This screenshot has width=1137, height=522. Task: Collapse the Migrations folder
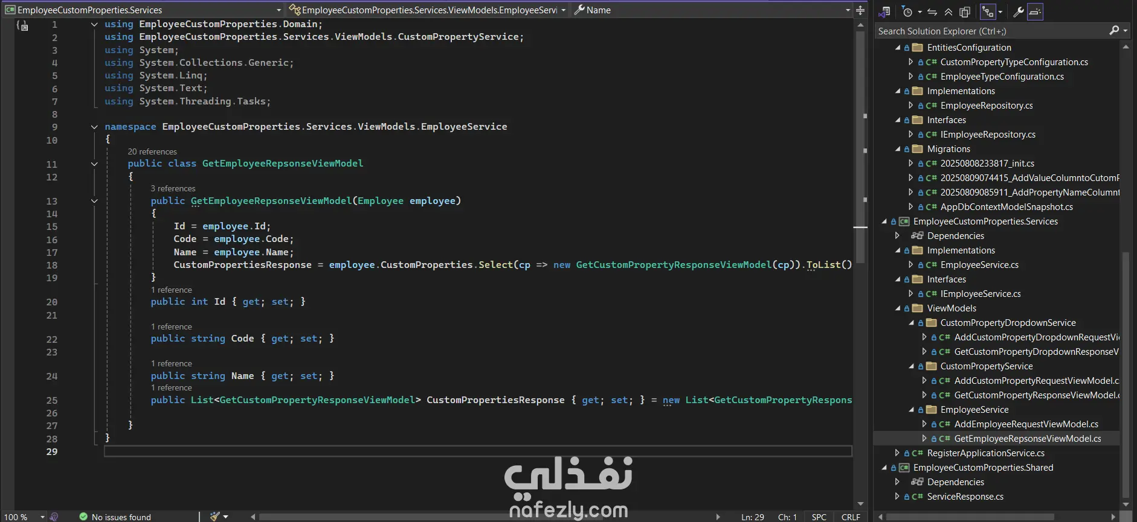(x=898, y=149)
